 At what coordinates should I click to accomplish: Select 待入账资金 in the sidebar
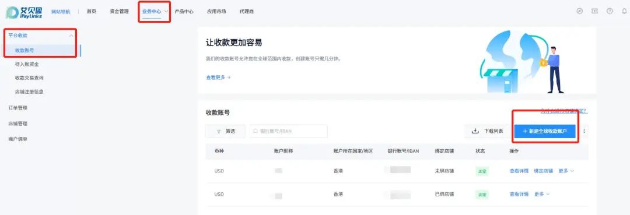(x=27, y=64)
